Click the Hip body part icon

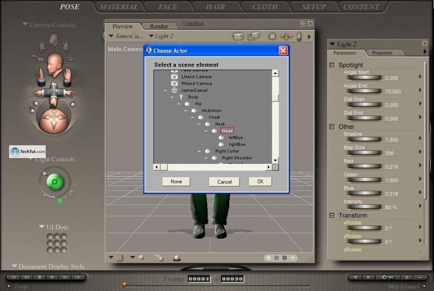[187, 104]
